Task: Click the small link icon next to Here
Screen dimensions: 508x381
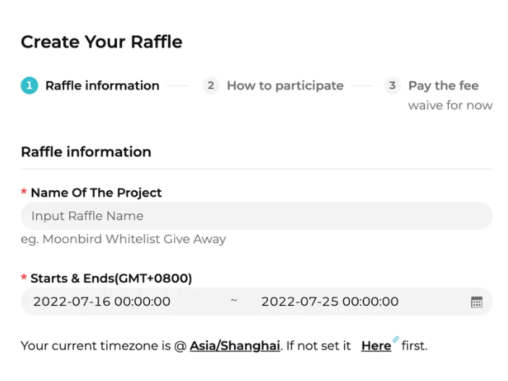Action: (x=395, y=340)
